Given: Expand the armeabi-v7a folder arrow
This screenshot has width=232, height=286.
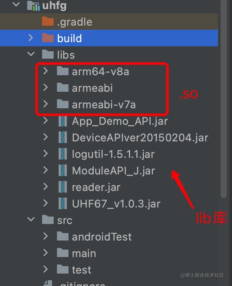Looking at the screenshot, I should tap(45, 104).
